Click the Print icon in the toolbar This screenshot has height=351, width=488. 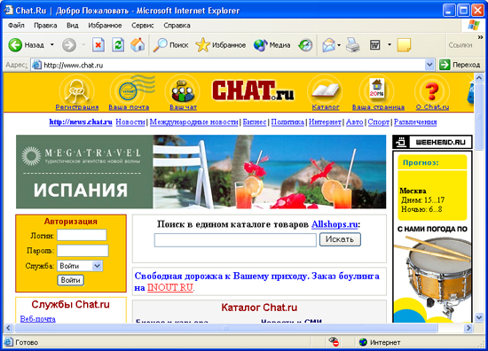coord(353,45)
